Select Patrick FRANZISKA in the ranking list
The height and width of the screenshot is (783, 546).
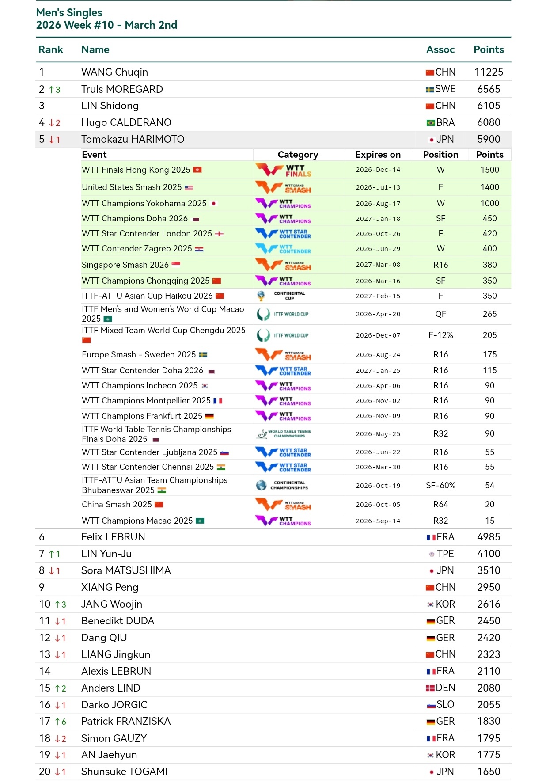click(x=273, y=722)
